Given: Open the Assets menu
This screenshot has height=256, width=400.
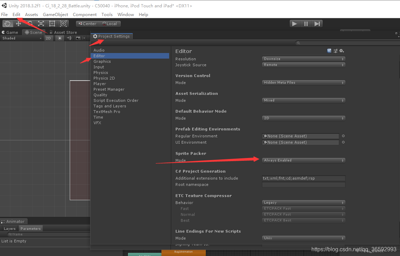Looking at the screenshot, I should click(31, 15).
